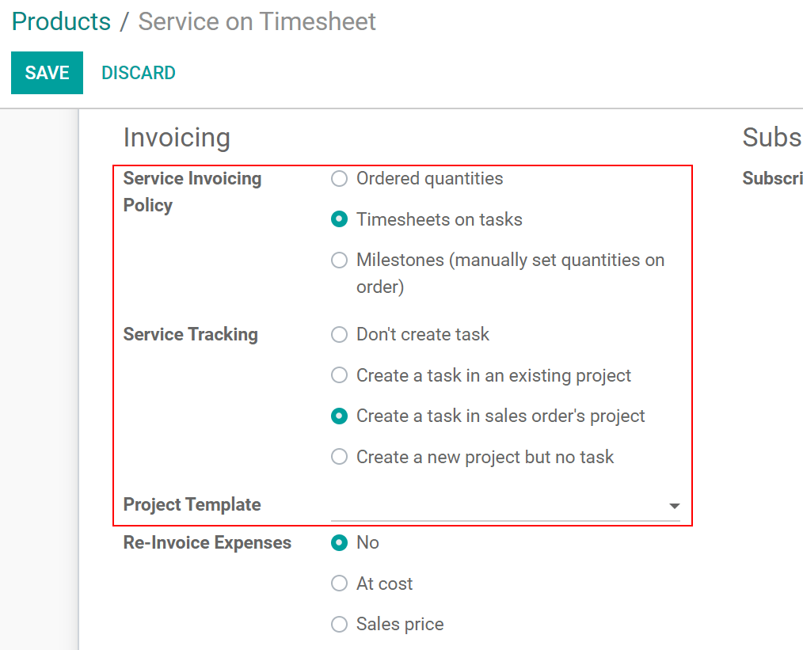Choose Create a new project but no task

pos(340,458)
